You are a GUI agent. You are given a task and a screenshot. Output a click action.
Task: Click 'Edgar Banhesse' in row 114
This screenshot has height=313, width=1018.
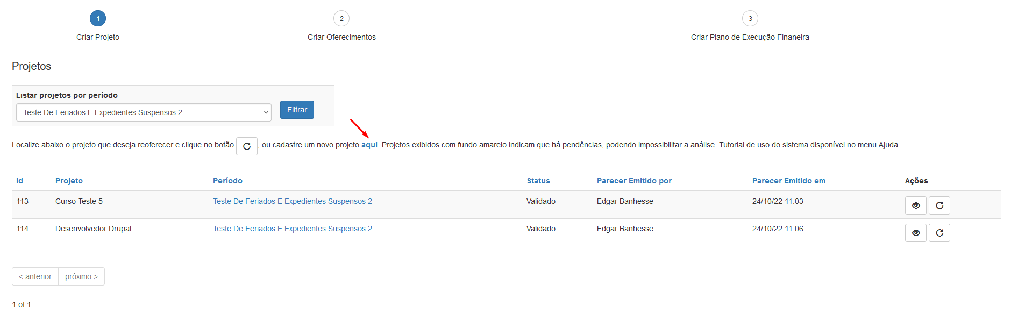[x=625, y=229]
